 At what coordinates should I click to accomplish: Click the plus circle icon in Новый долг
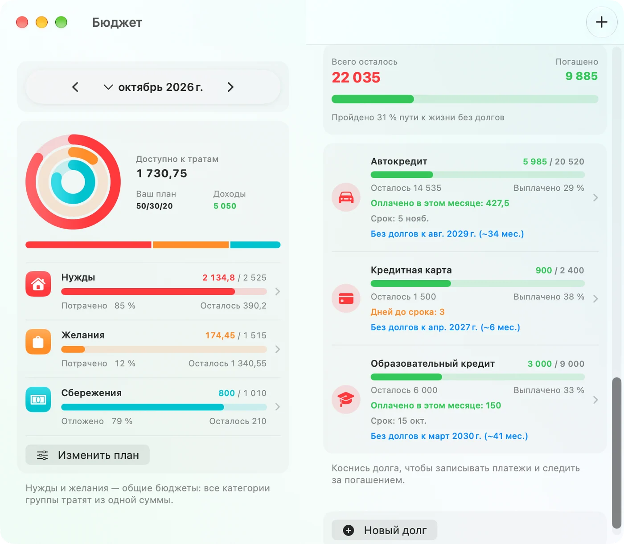pyautogui.click(x=349, y=530)
